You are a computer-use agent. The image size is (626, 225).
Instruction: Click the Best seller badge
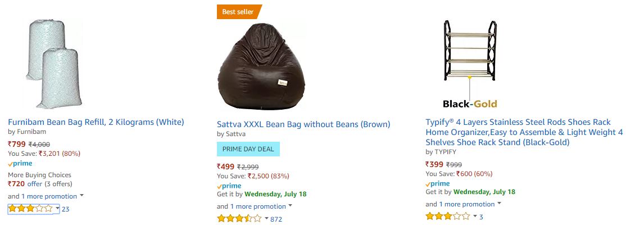point(239,12)
